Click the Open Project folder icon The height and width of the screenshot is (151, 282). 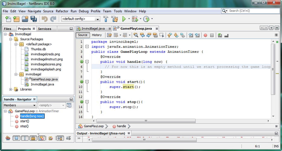(x=25, y=19)
